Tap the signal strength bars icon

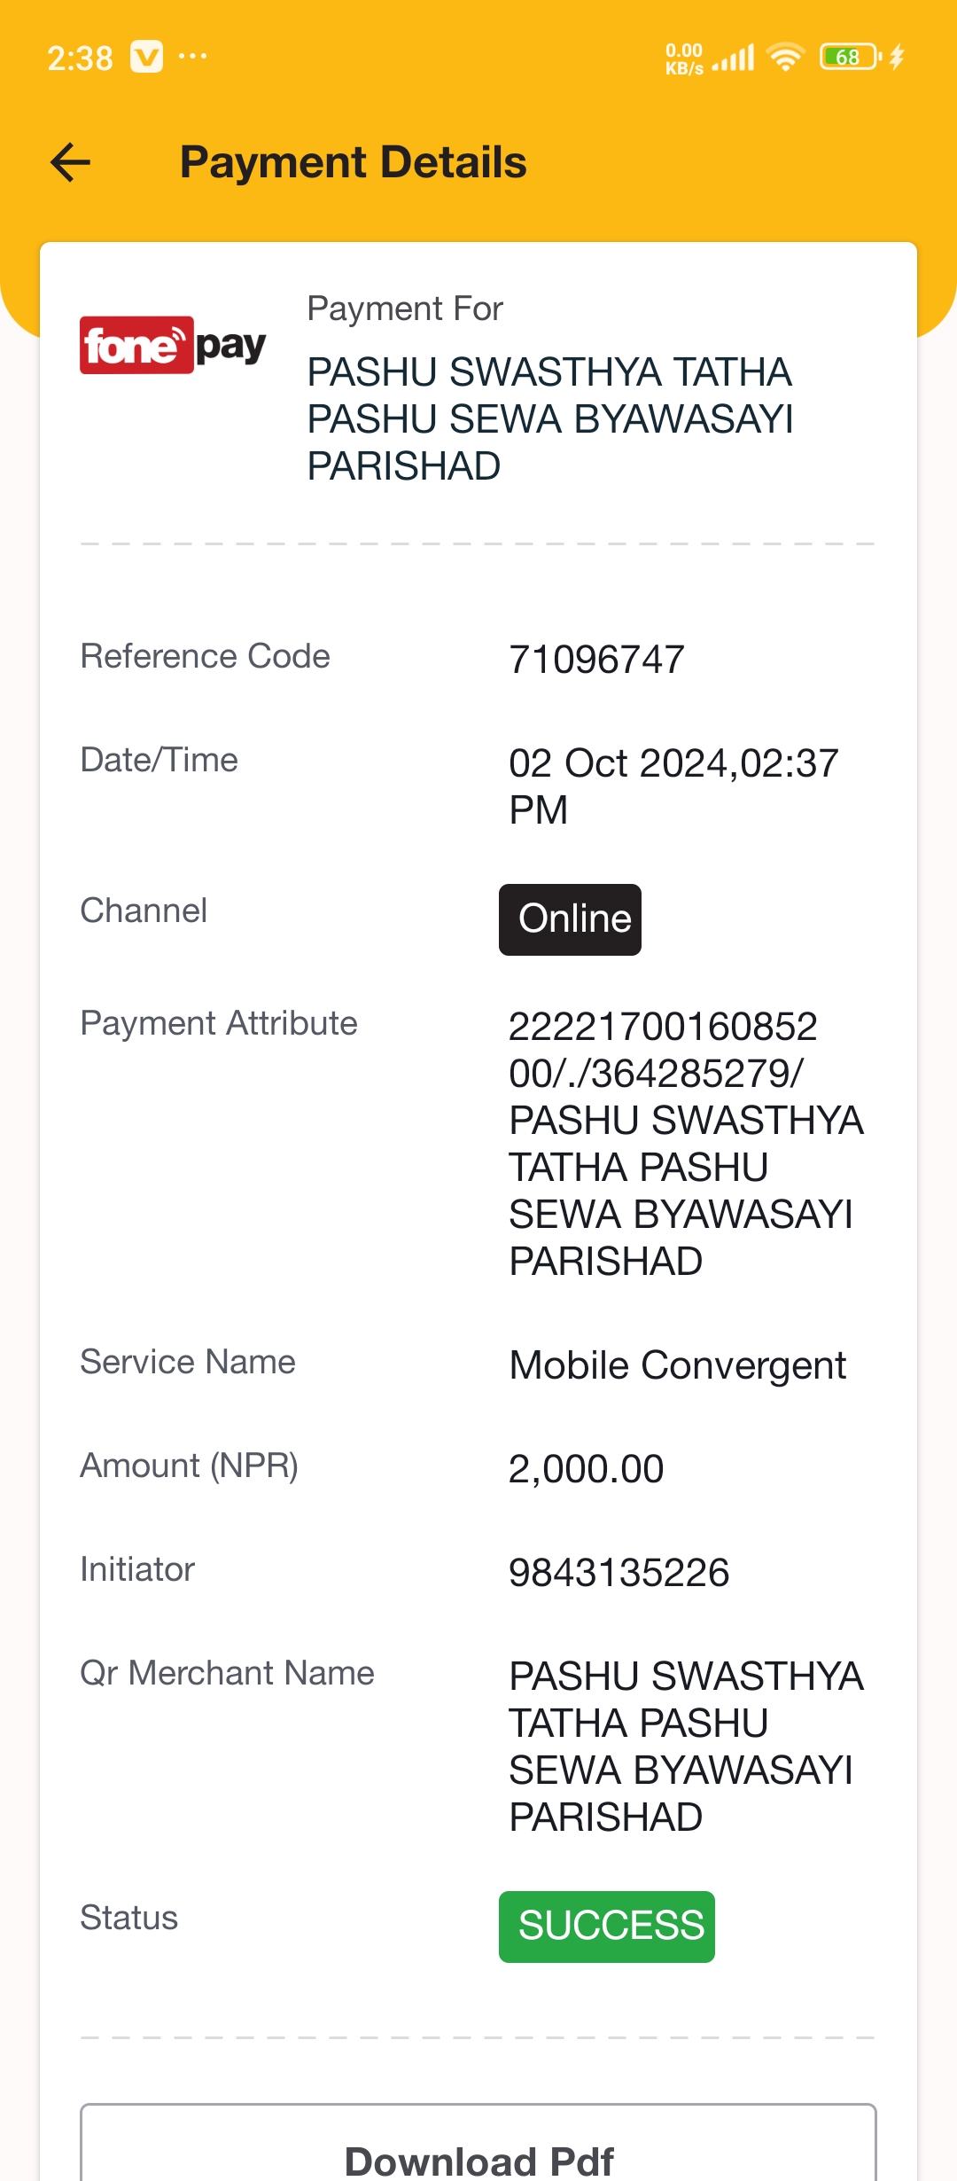tap(734, 58)
